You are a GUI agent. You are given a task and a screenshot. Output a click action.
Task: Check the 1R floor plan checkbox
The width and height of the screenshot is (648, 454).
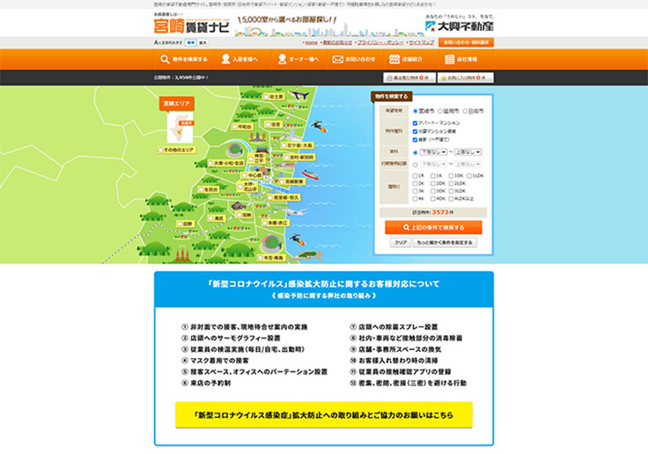point(415,176)
